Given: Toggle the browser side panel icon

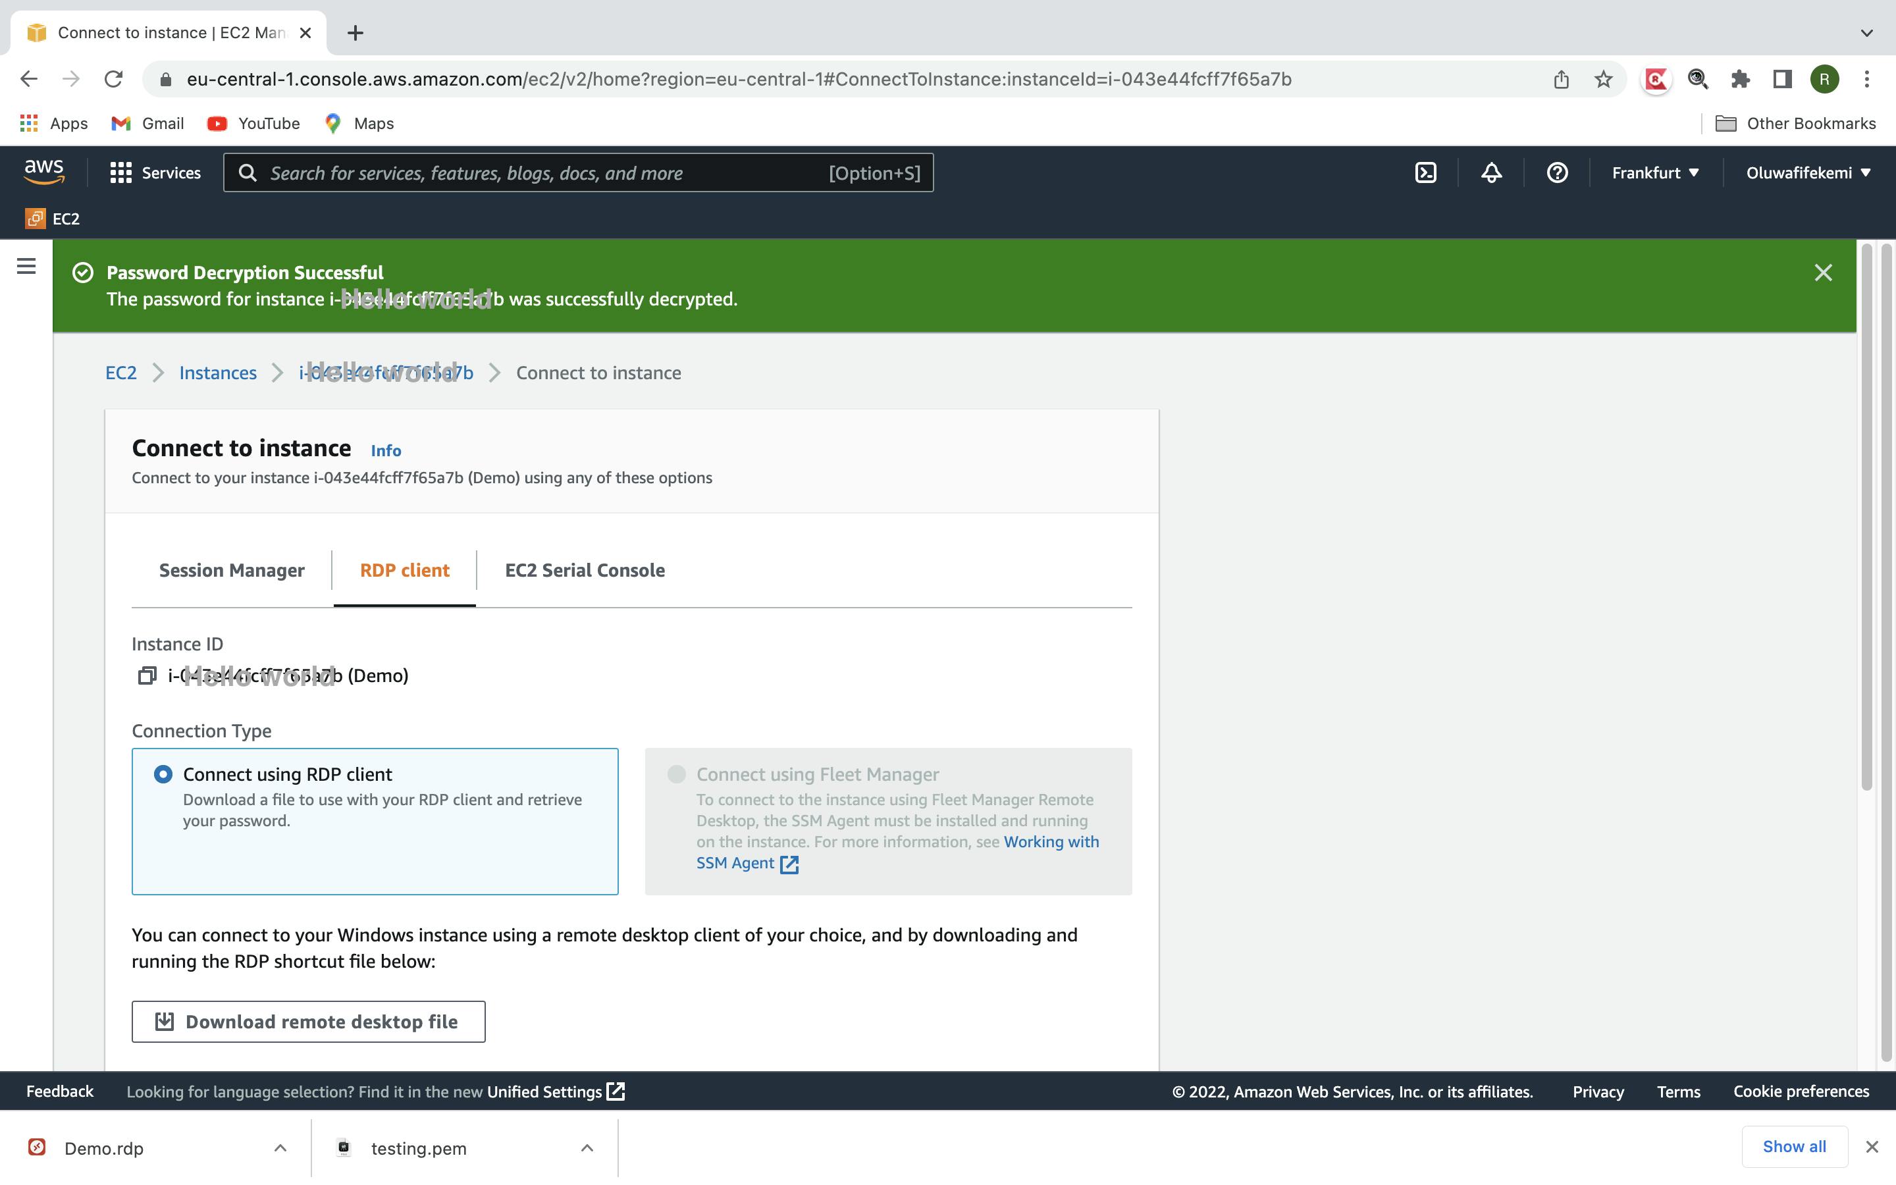Looking at the screenshot, I should pyautogui.click(x=1782, y=79).
